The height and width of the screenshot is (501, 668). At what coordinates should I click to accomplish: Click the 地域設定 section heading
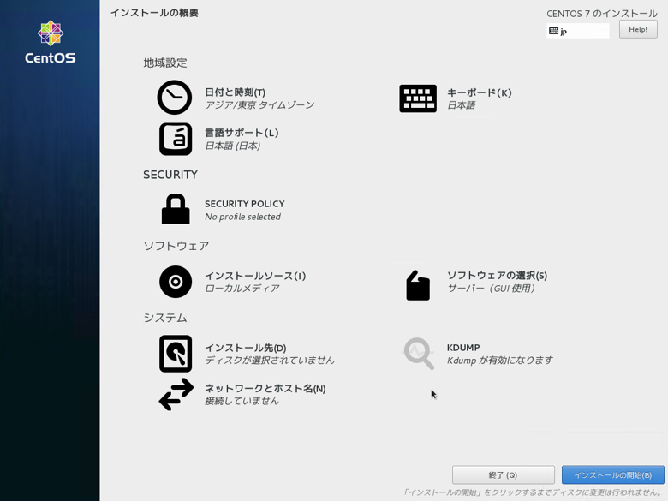tap(165, 63)
